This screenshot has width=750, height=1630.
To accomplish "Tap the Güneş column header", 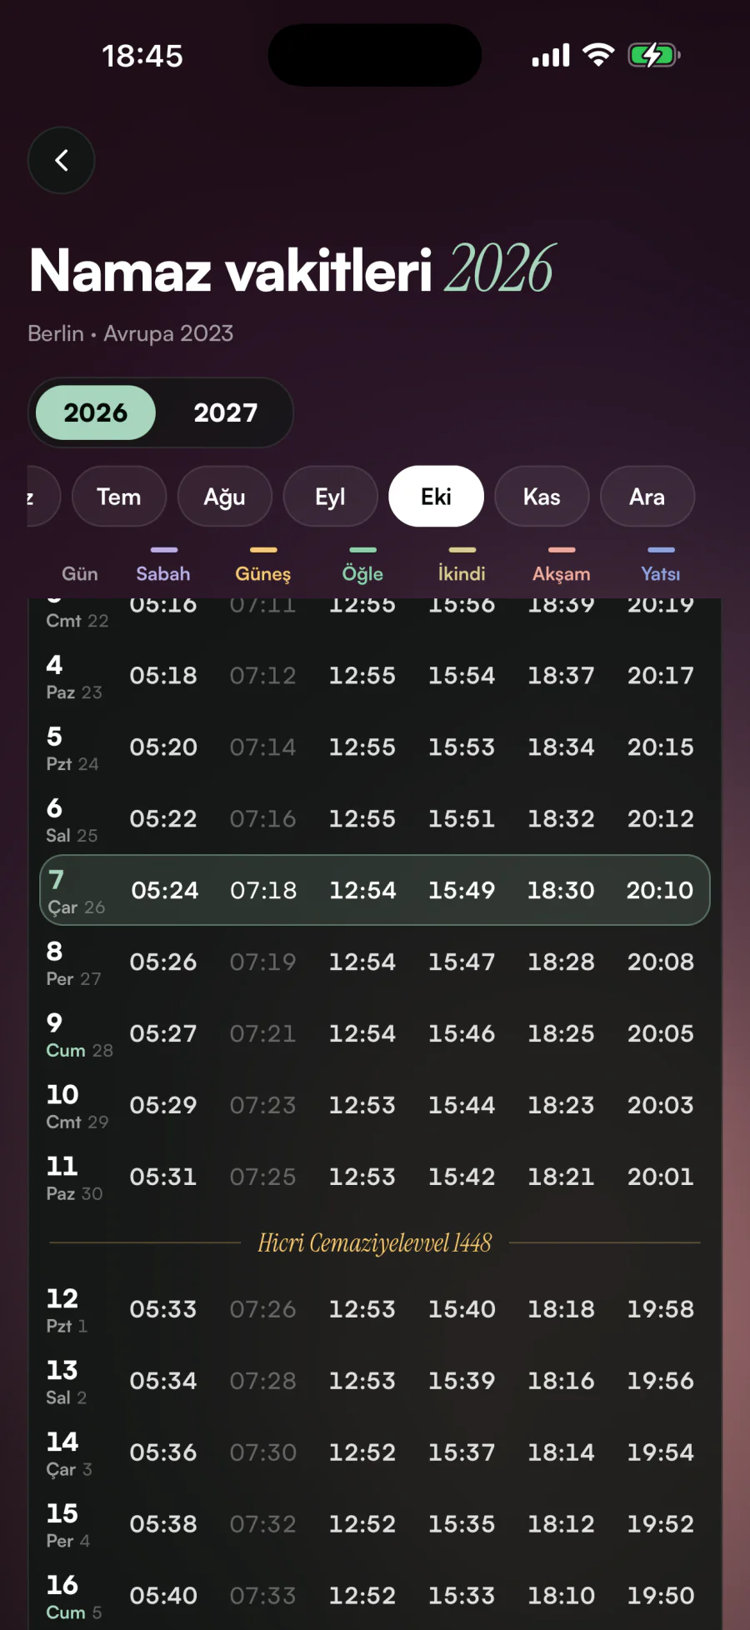I will click(x=263, y=573).
